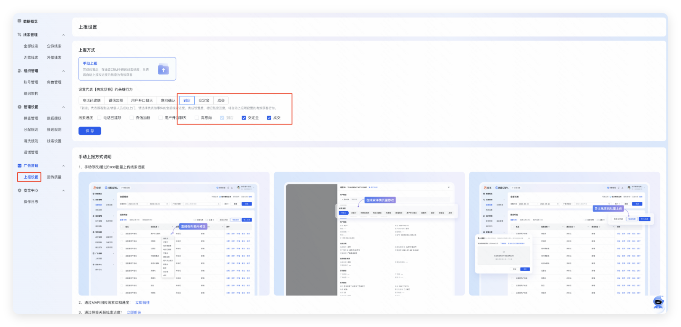681x327 pixels.
Task: Enable the 电话已建联 checkbox
Action: click(x=99, y=118)
